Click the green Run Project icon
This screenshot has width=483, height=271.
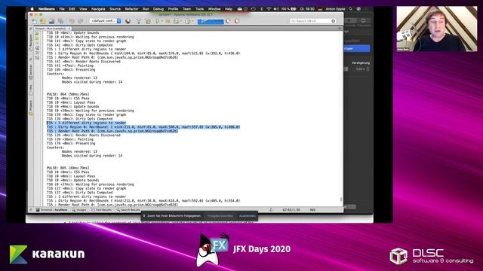tap(158, 21)
